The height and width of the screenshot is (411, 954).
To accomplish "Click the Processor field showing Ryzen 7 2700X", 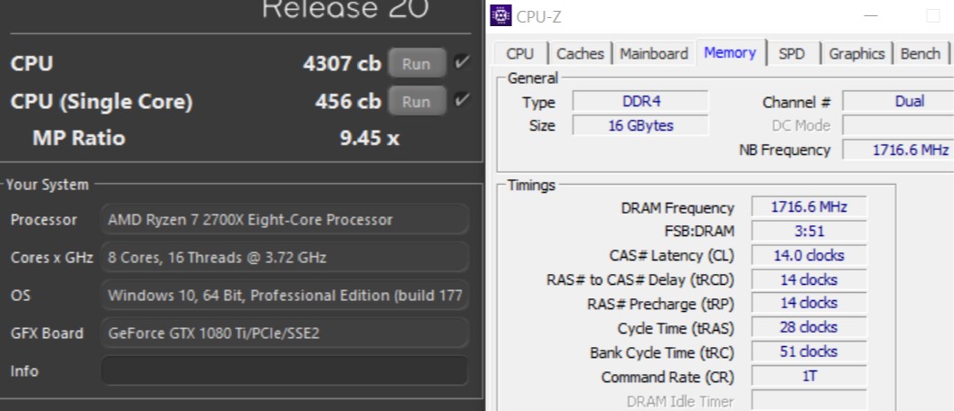I will coord(285,220).
